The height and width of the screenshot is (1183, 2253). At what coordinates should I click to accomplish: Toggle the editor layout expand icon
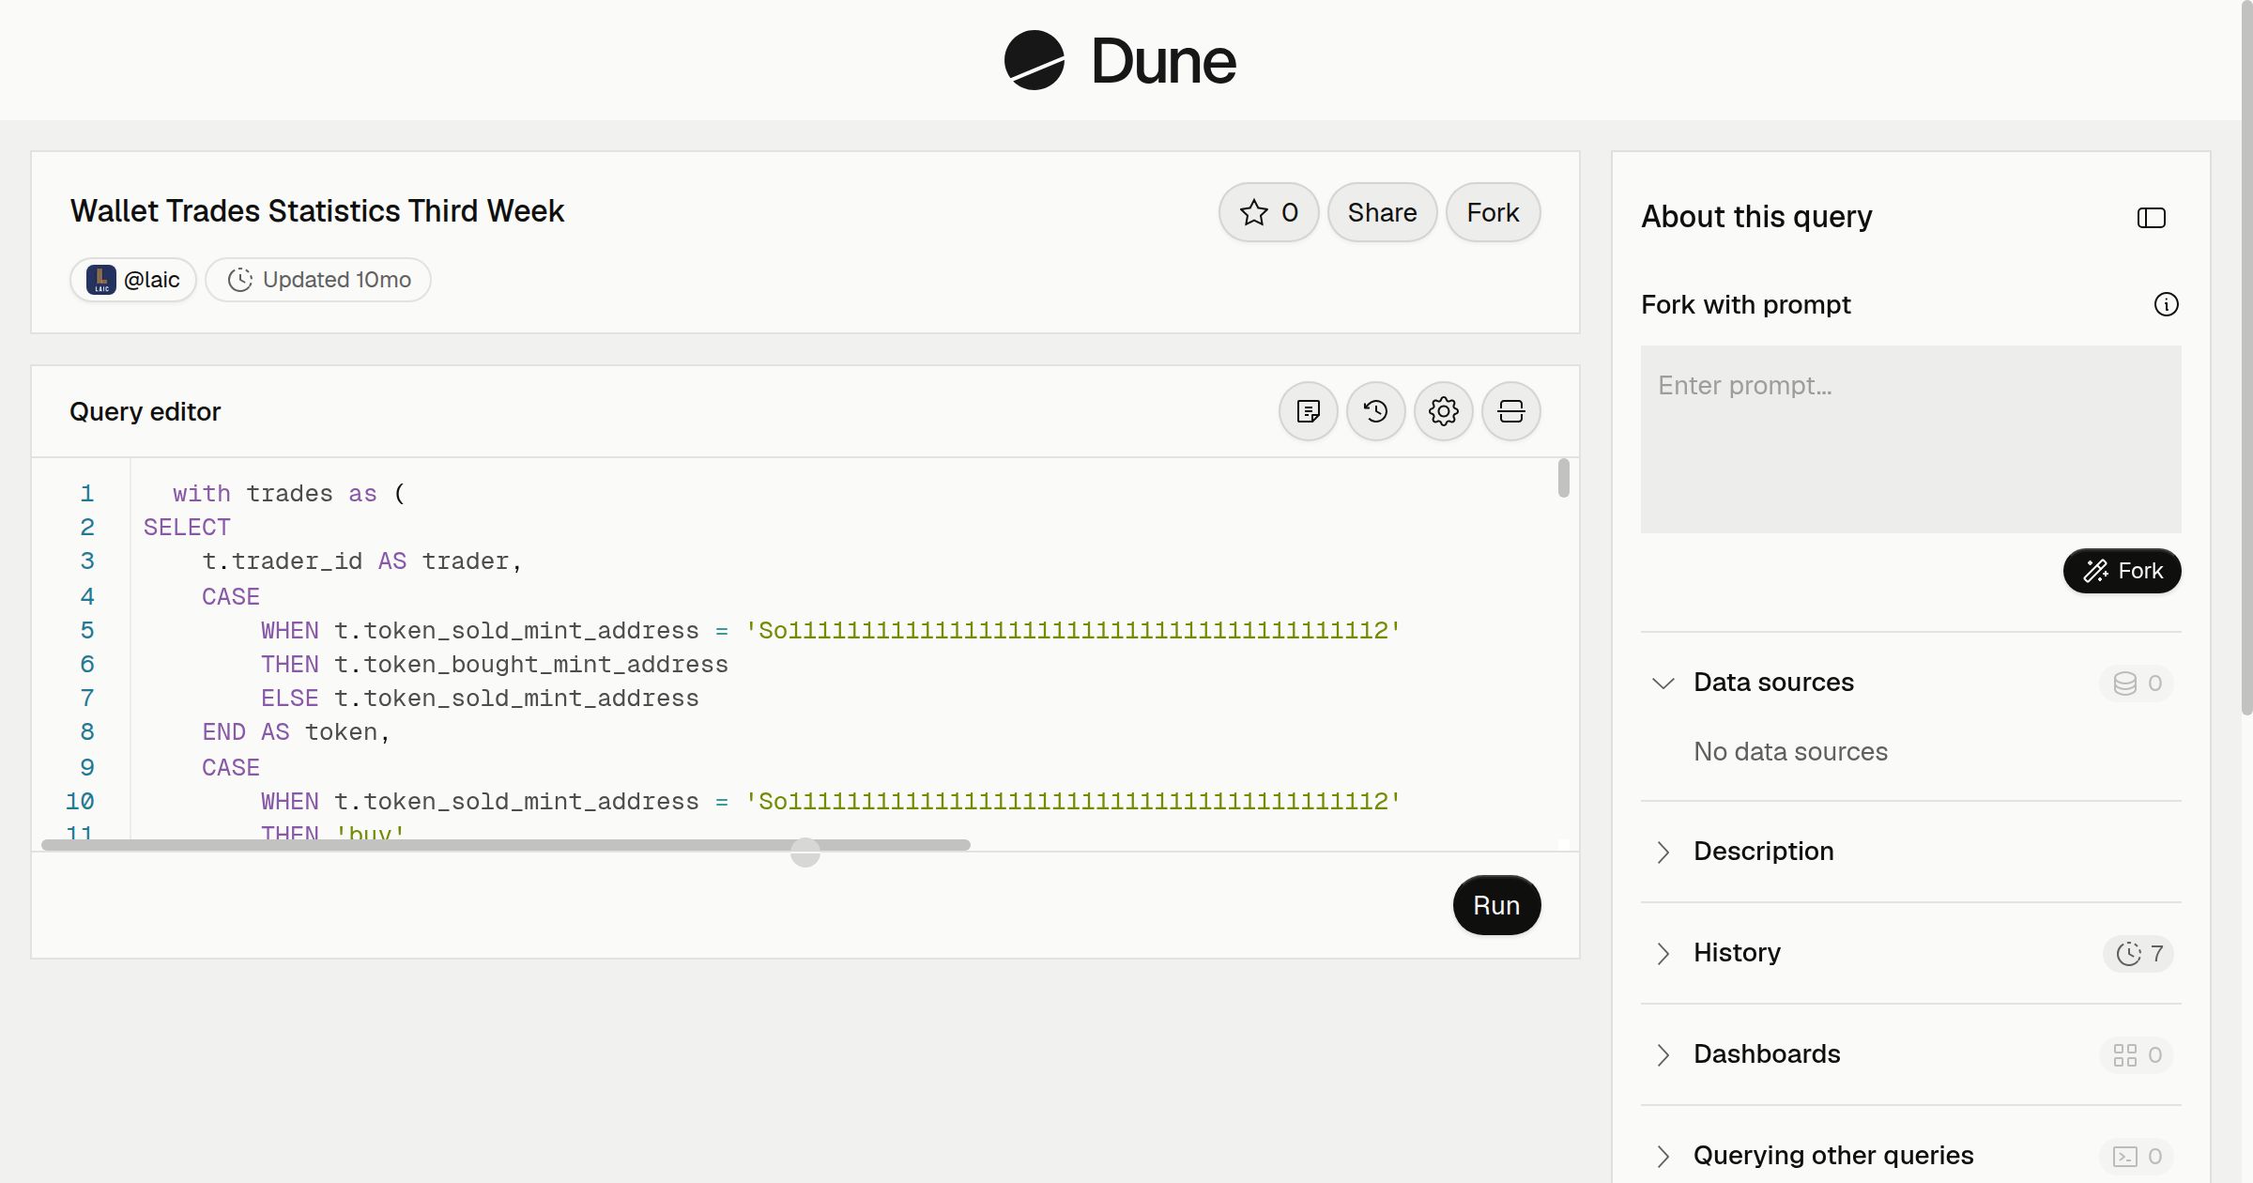(x=1511, y=411)
